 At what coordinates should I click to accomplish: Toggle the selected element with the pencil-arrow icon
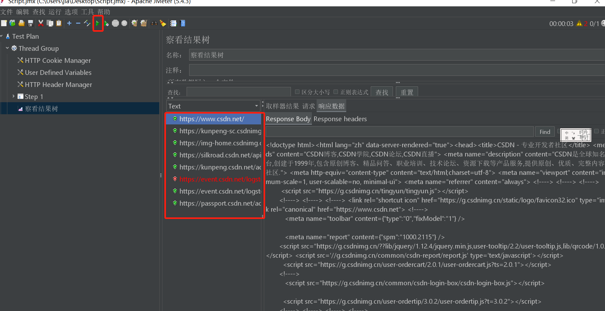(87, 23)
